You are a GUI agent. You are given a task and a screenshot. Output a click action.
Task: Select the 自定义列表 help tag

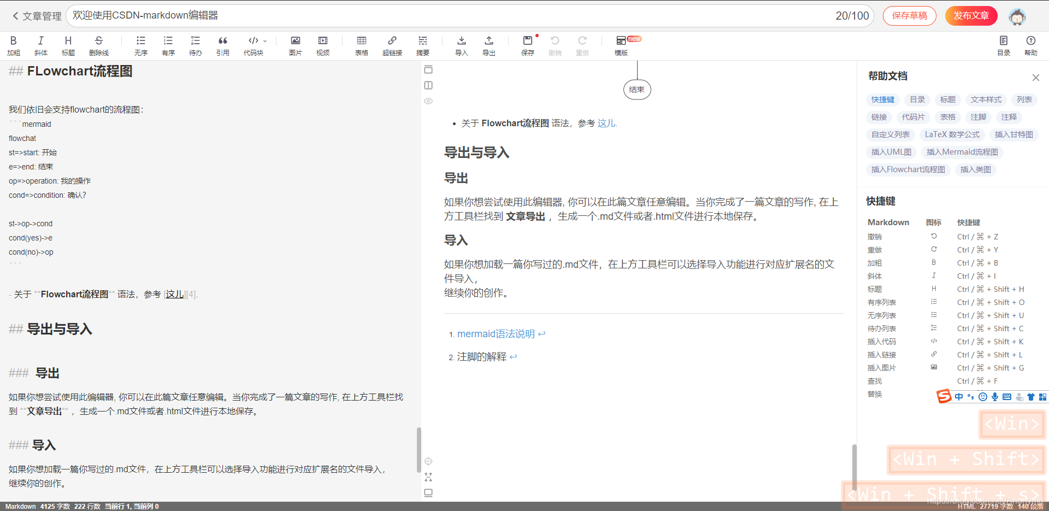tap(891, 134)
